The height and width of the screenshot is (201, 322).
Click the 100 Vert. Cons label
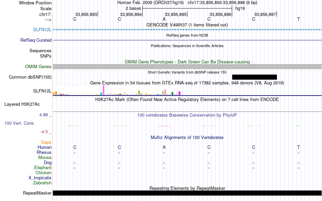[19, 123]
